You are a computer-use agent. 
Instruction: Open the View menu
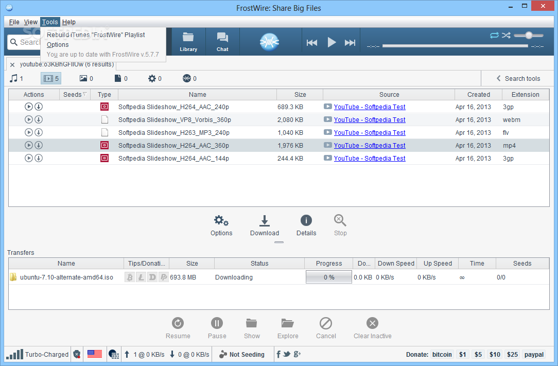30,22
